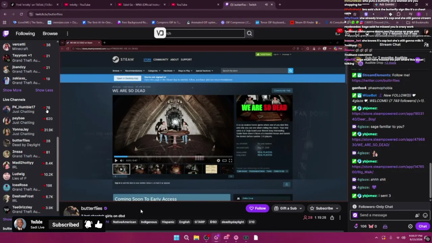Click the Steam store search magnifier button
Viewport: 432px width, 243px height.
pos(290,71)
